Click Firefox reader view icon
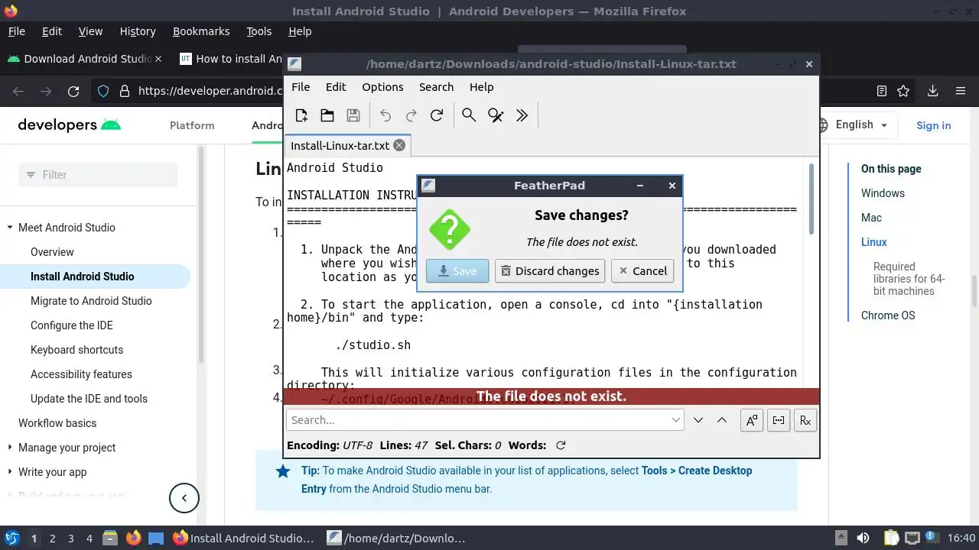979x550 pixels. (x=882, y=91)
